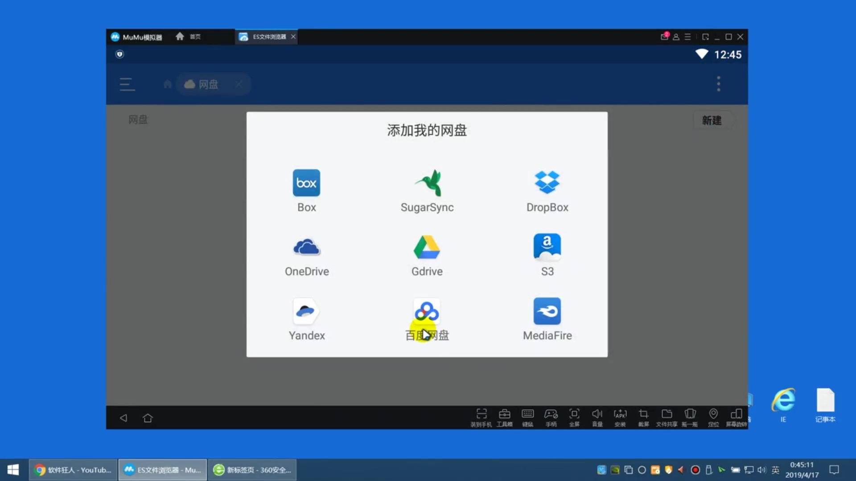Screen dimensions: 856x481
Task: Click the shield icon in status bar
Action: (x=119, y=54)
